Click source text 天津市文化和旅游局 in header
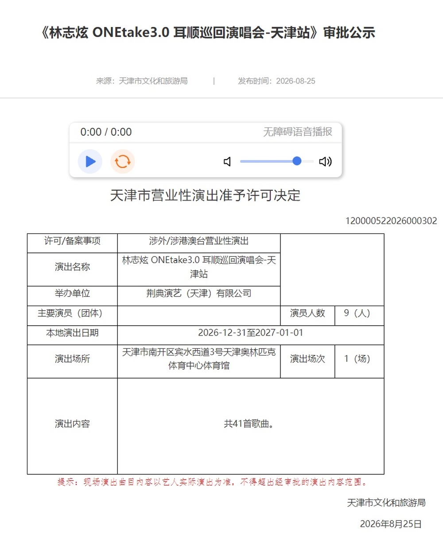 [153, 81]
